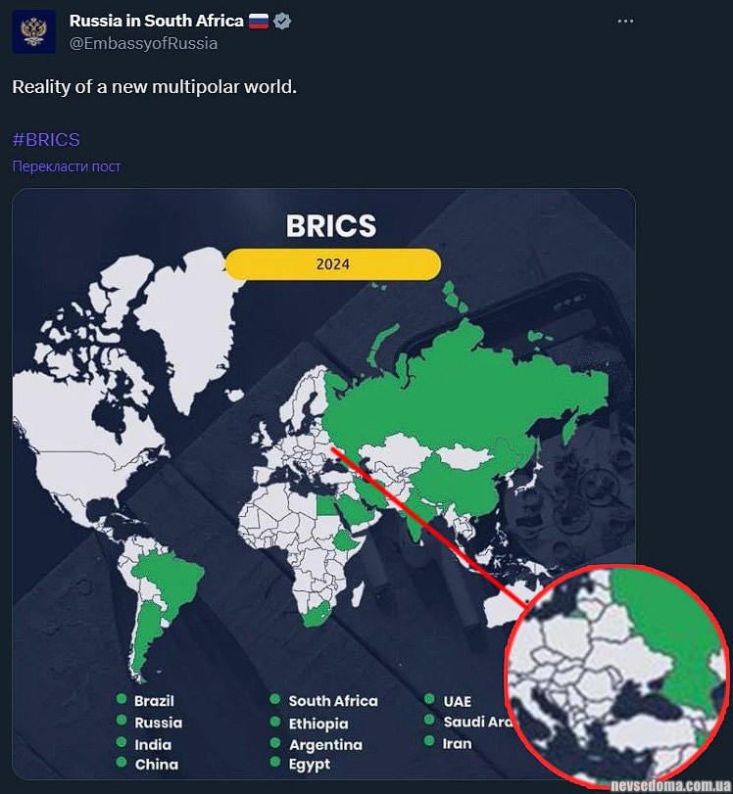The height and width of the screenshot is (794, 733).
Task: Click the yellow 2024 label pill
Action: pyautogui.click(x=332, y=263)
